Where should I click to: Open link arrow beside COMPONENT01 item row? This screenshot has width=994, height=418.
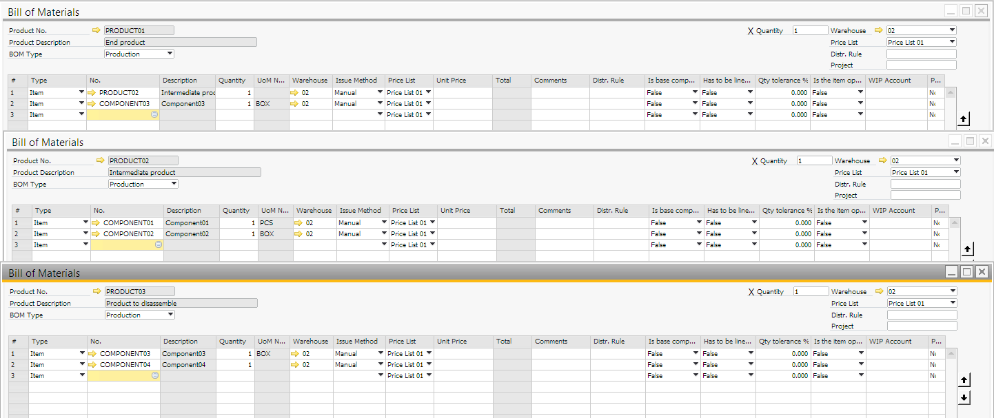pos(97,223)
